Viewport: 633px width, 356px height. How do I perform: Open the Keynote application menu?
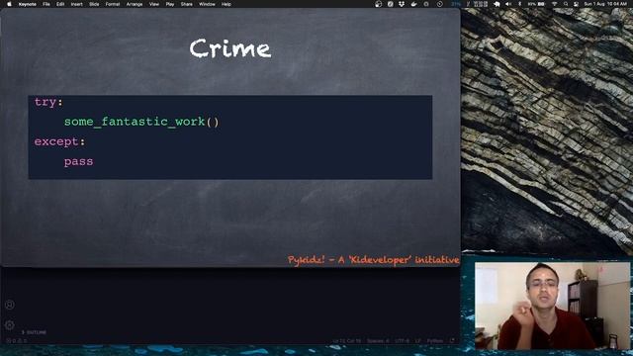pos(28,4)
